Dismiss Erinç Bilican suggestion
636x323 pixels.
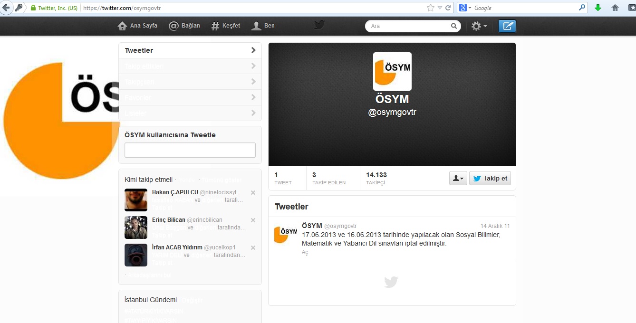(x=253, y=220)
